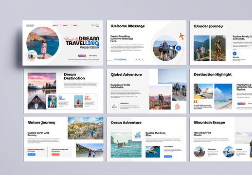Click the navigation pill menu on cover slide

[x=65, y=25]
